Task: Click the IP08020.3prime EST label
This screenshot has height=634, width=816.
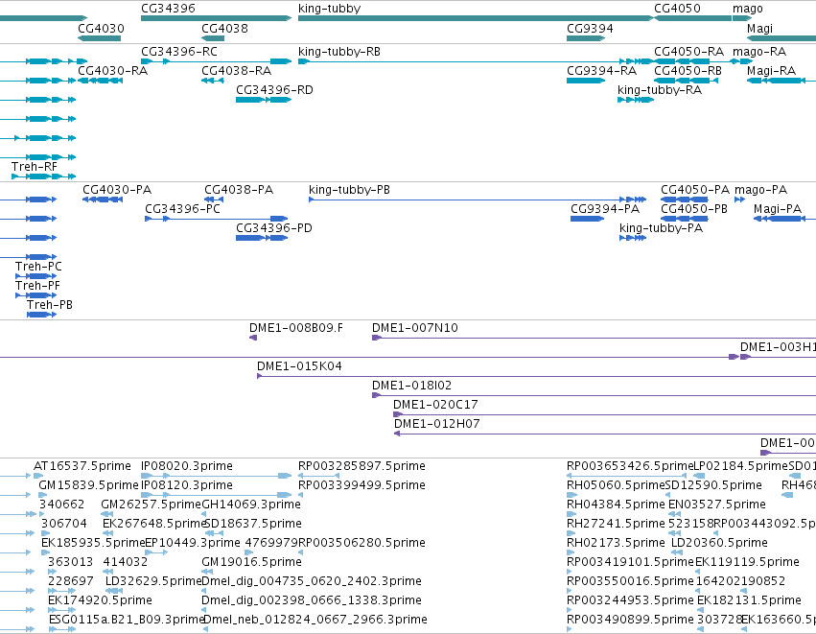Action: pyautogui.click(x=186, y=466)
